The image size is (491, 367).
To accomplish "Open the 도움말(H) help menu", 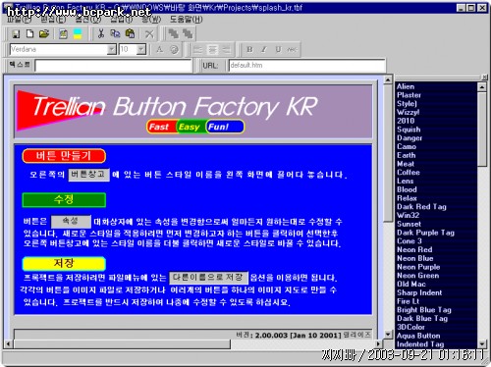I will tap(186, 20).
